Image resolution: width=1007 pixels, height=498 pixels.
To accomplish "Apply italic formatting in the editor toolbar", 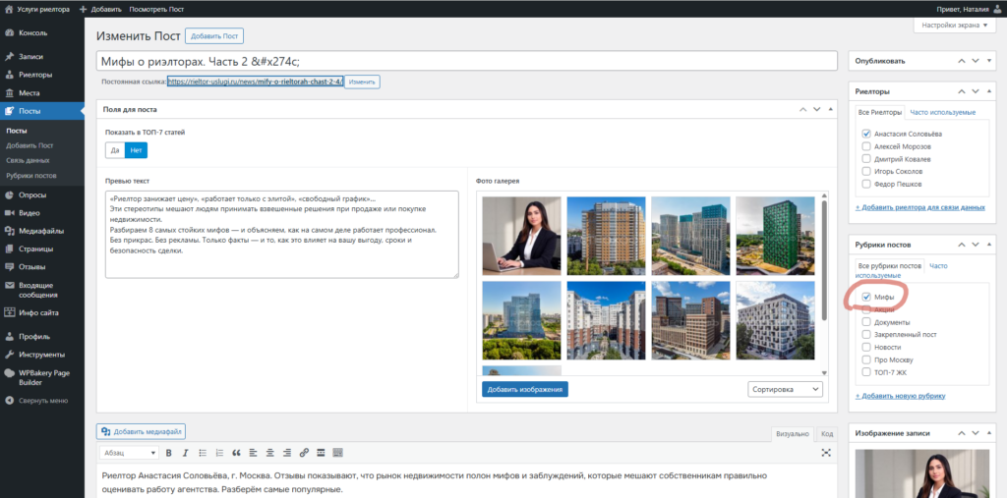I will click(x=186, y=453).
